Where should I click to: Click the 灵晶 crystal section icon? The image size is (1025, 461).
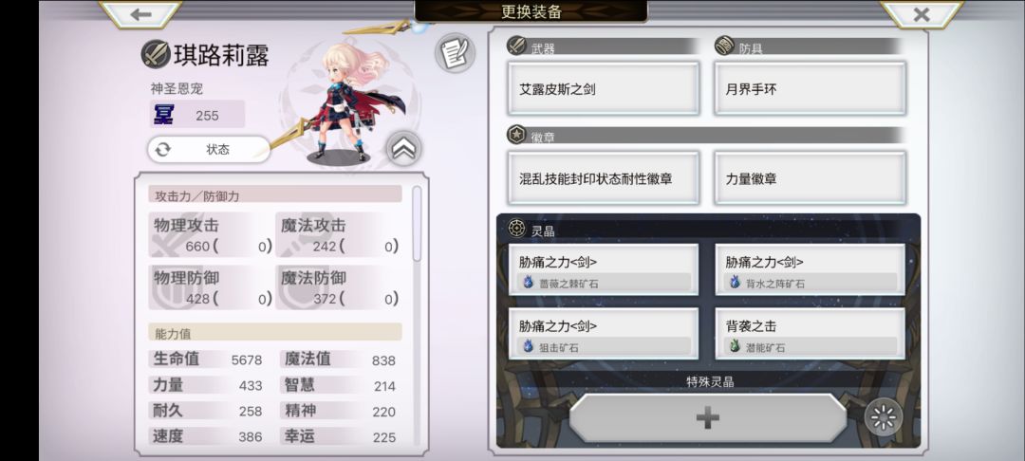pyautogui.click(x=516, y=229)
